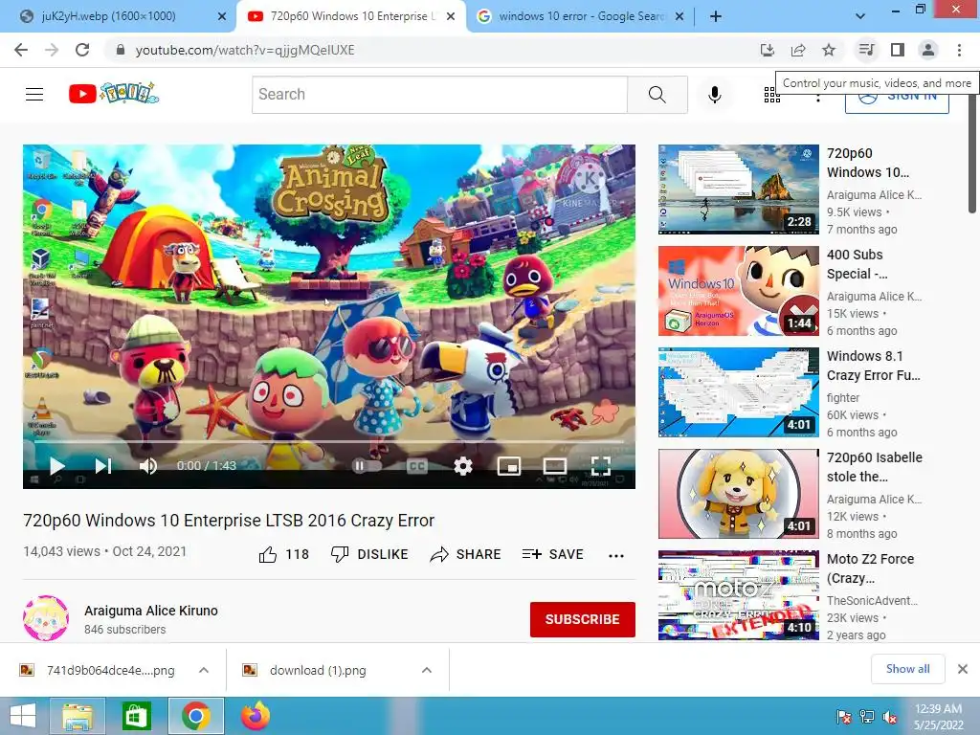Bookmark this page with star
This screenshot has width=980, height=735.
(x=829, y=50)
